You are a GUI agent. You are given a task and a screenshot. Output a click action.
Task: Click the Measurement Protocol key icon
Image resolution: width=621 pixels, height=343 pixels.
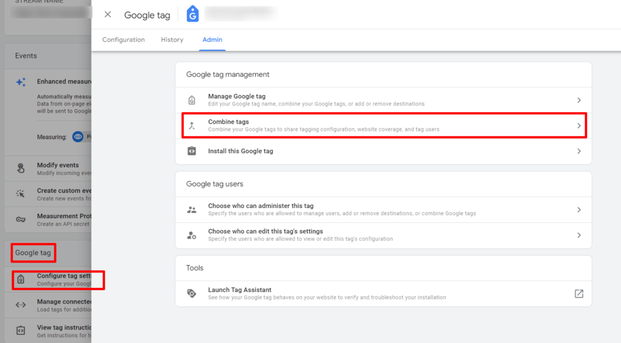(x=21, y=219)
